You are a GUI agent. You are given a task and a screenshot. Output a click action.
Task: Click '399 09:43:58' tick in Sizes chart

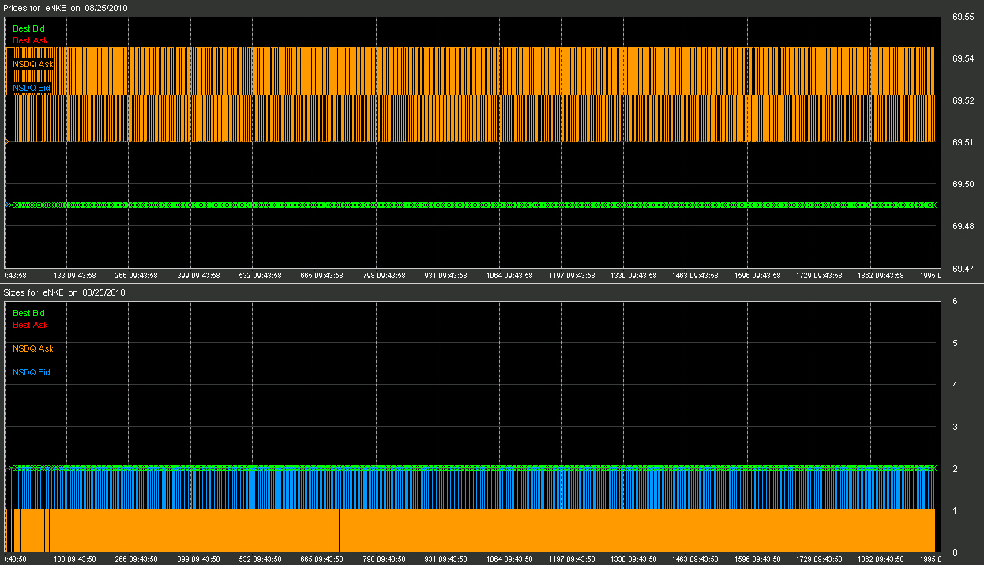point(197,559)
